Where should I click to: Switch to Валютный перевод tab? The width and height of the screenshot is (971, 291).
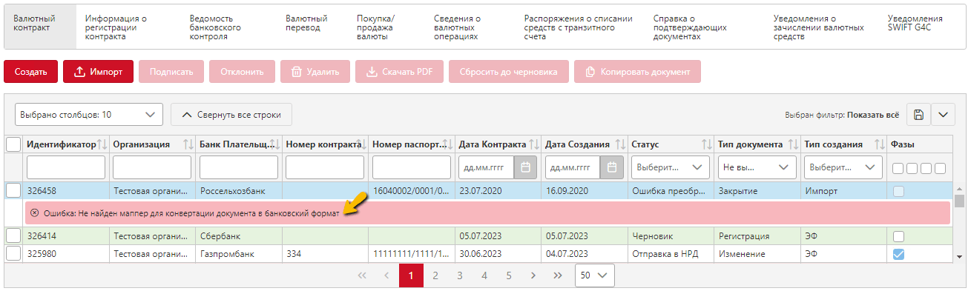pos(306,23)
